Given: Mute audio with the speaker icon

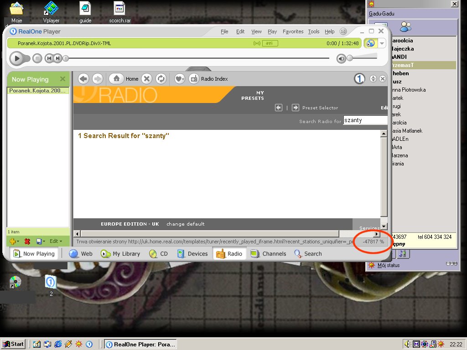Looking at the screenshot, I should (x=341, y=59).
